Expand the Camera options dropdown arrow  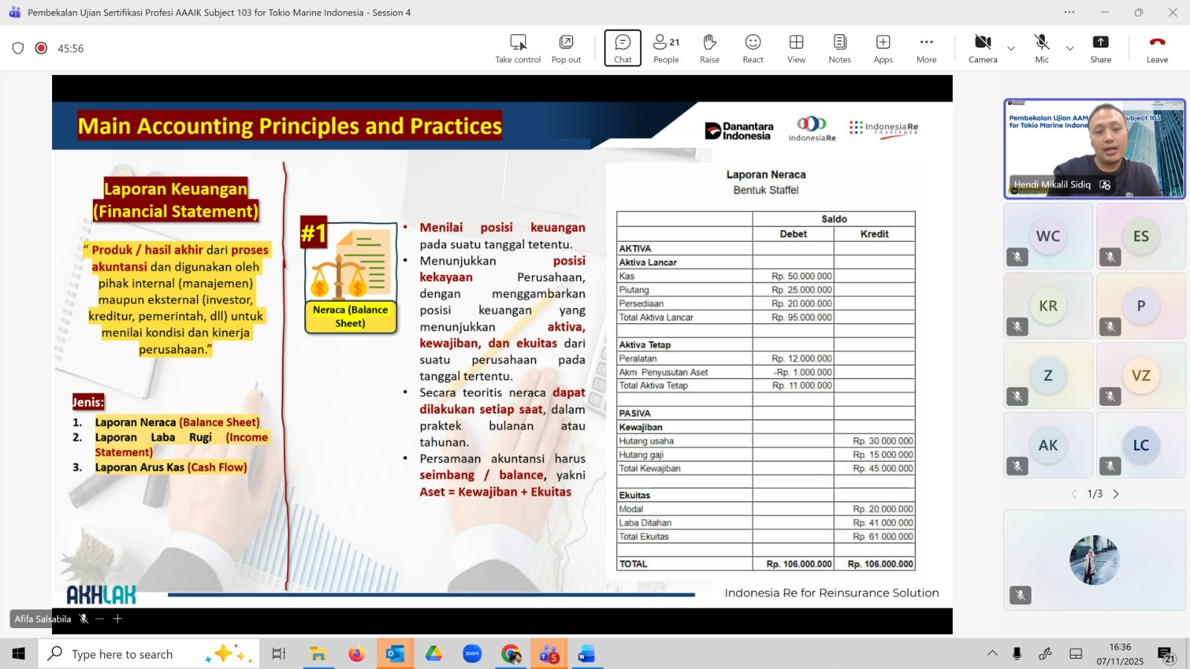click(x=1011, y=48)
